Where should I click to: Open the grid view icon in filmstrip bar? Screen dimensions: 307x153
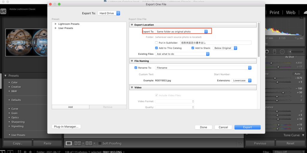19,152
